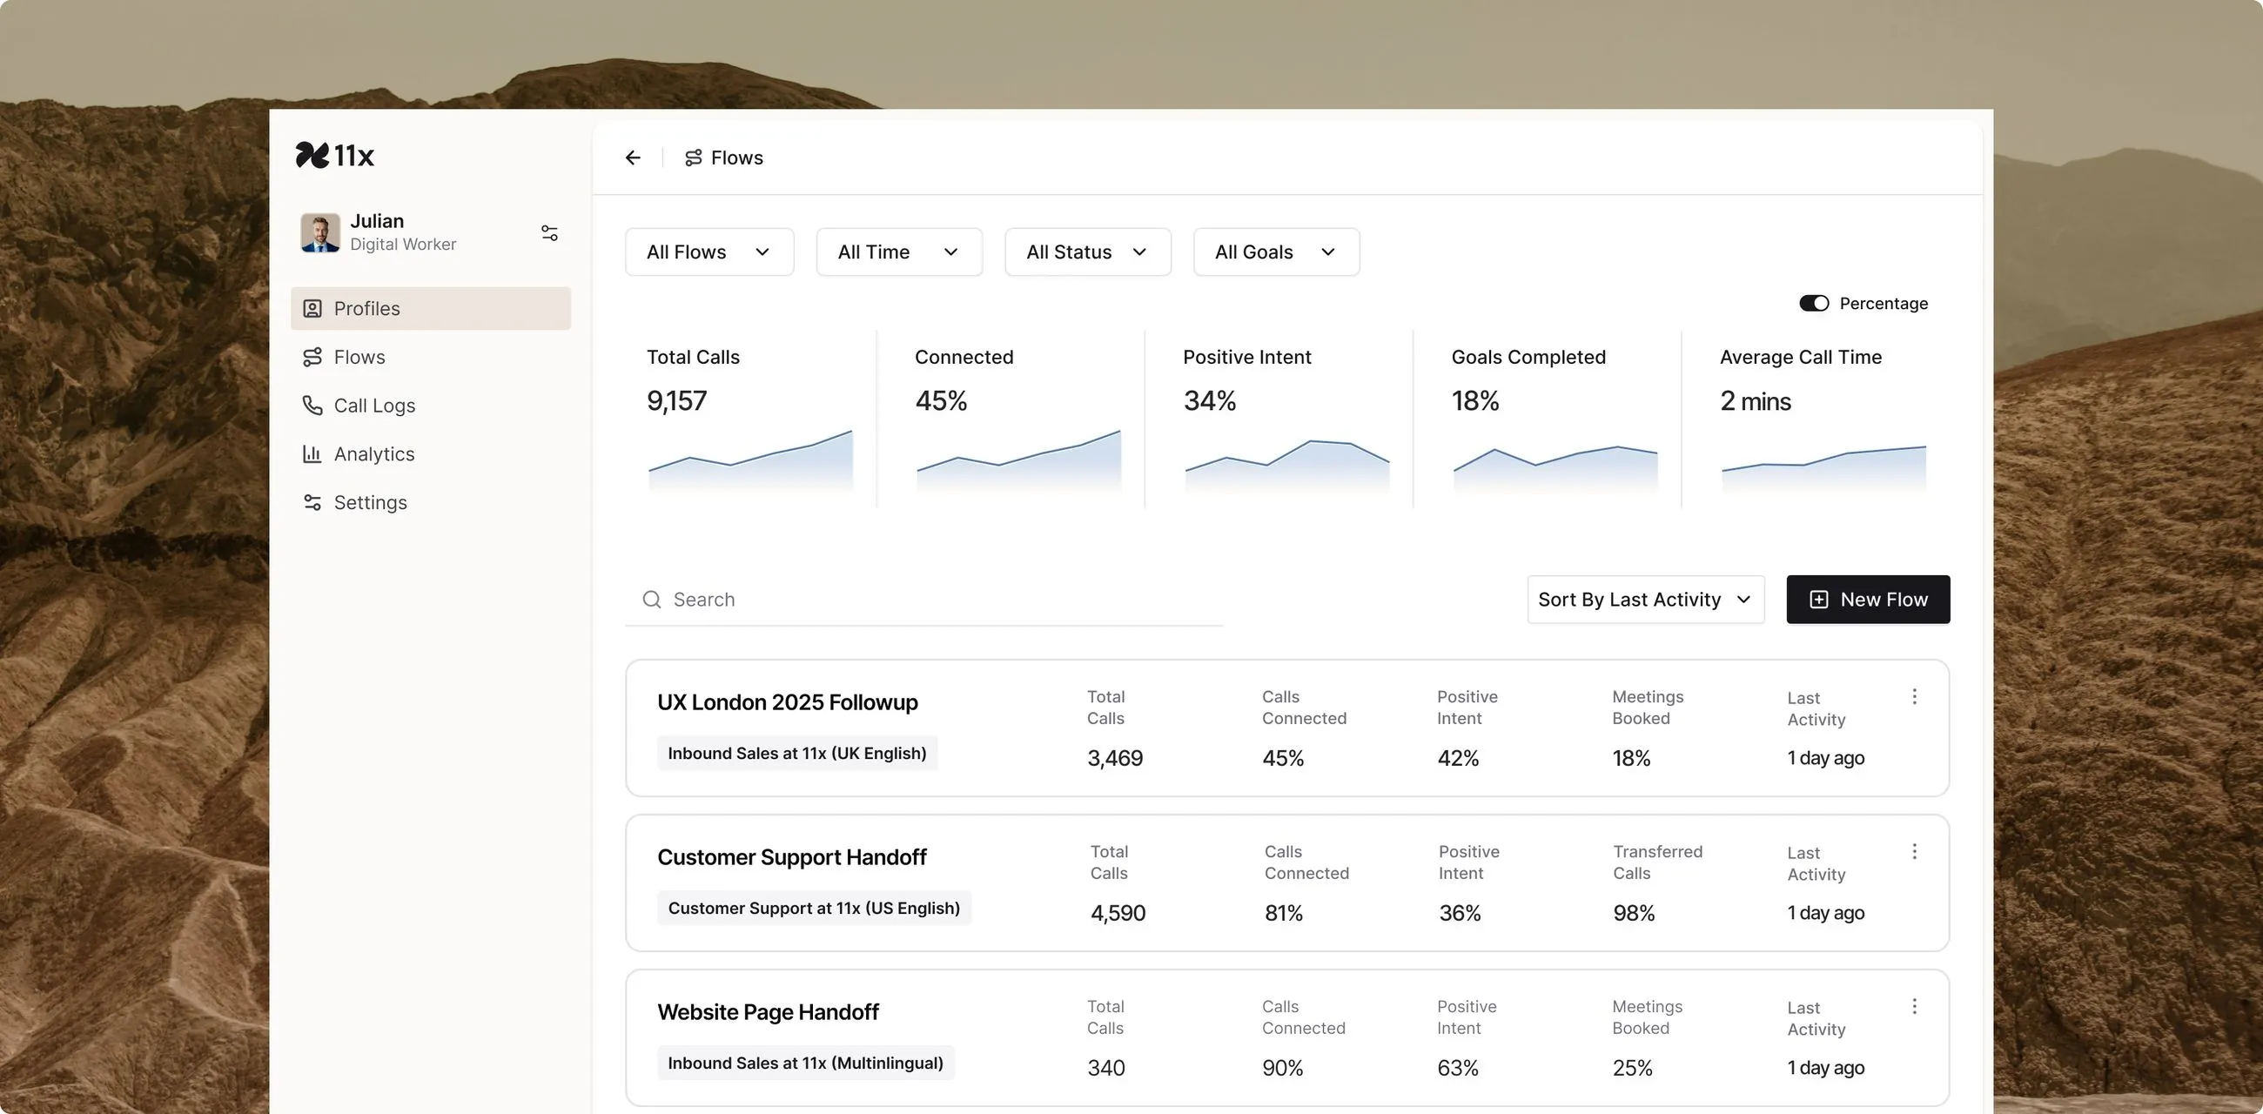Click the Flows icon in the header breadcrumb
This screenshot has width=2263, height=1114.
pyautogui.click(x=693, y=158)
